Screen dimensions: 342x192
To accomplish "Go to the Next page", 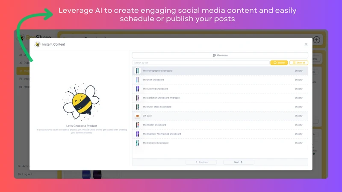I will pos(239,162).
